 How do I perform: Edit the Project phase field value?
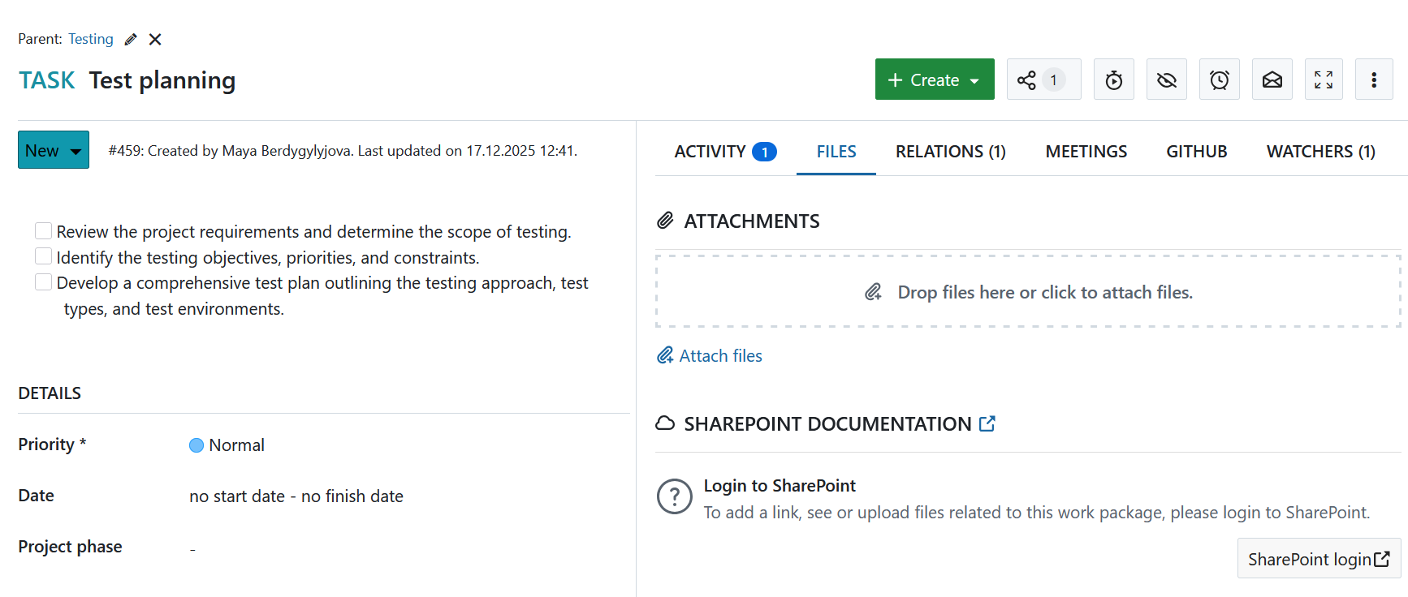(192, 548)
